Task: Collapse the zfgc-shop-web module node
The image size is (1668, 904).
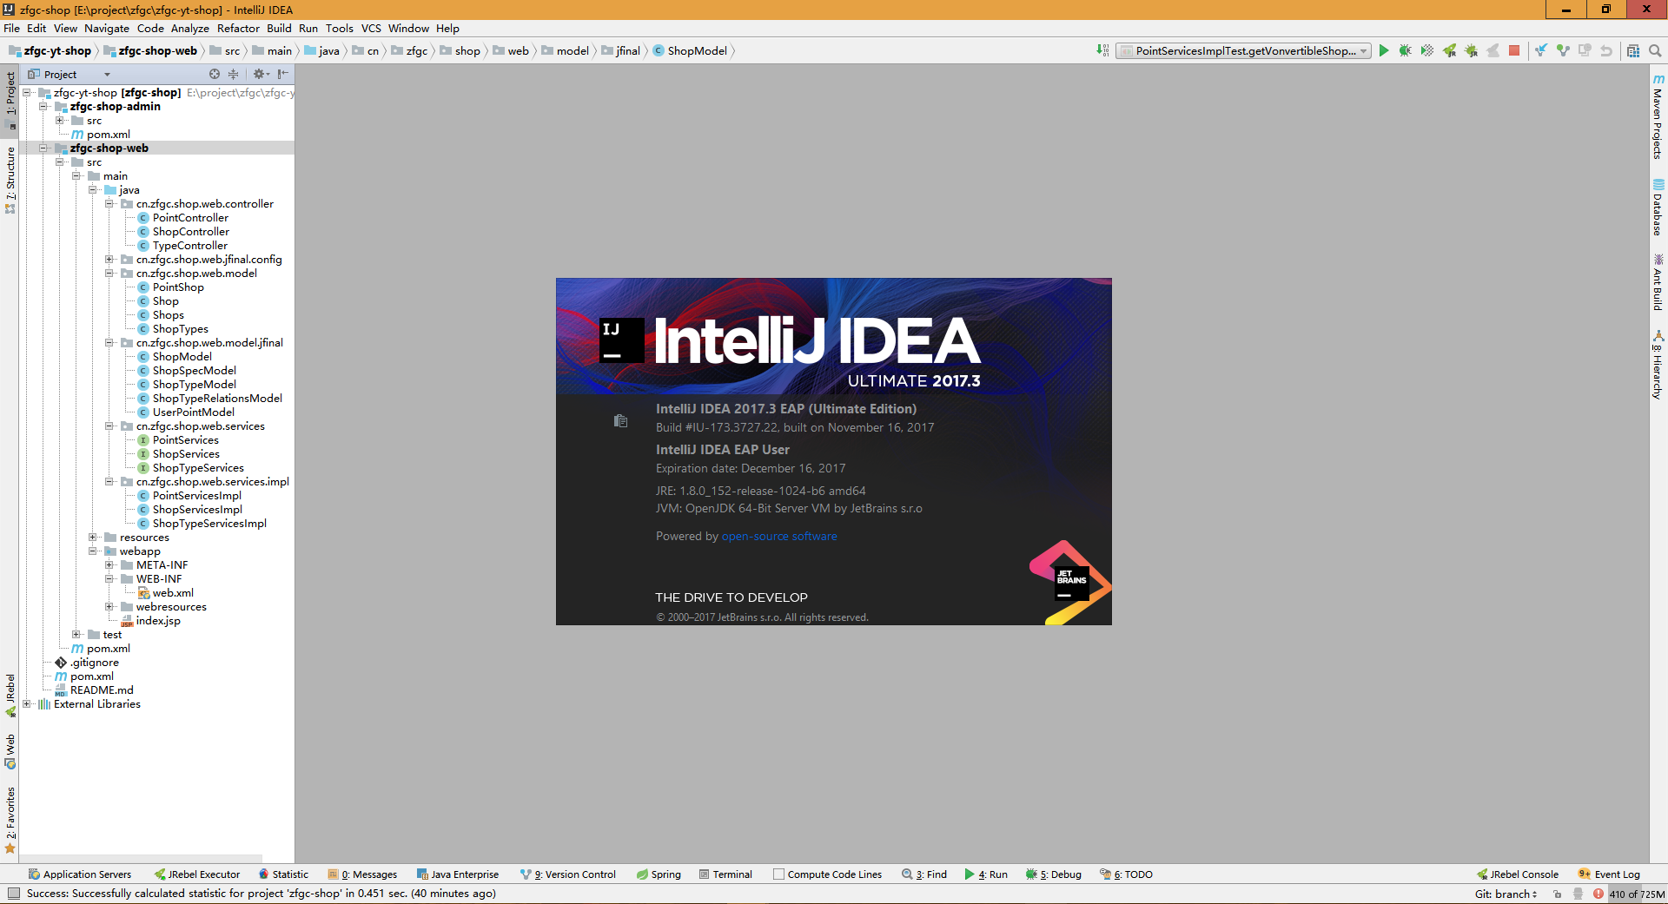Action: 43,148
